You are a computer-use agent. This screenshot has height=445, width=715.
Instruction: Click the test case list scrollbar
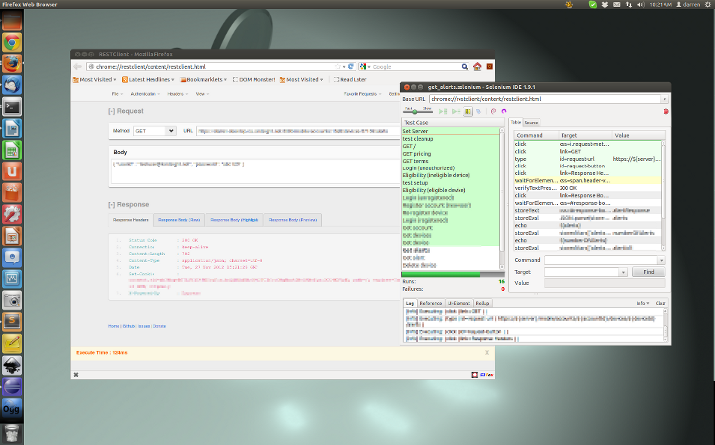[502, 196]
